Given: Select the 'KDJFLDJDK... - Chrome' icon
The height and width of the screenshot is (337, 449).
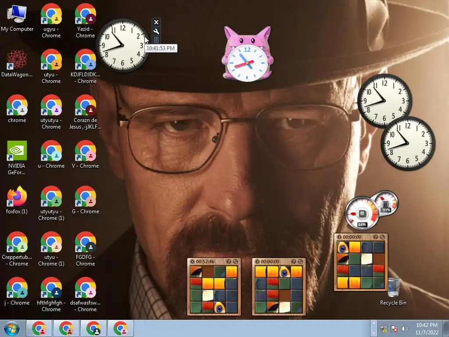Looking at the screenshot, I should coord(86,67).
